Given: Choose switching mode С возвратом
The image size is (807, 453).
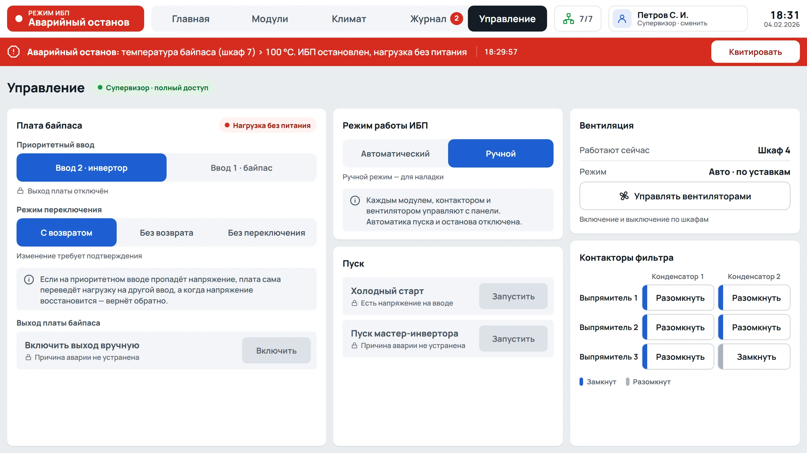Looking at the screenshot, I should click(x=66, y=232).
